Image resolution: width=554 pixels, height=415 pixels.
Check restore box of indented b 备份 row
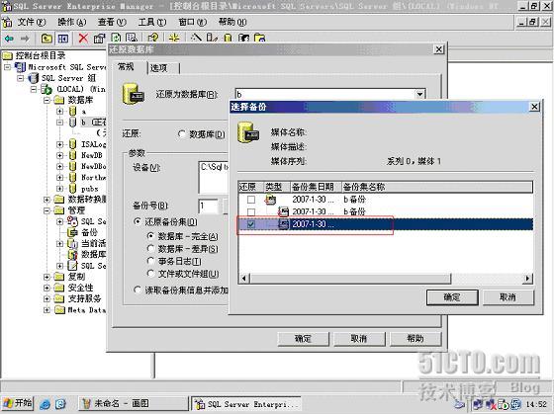coord(251,211)
